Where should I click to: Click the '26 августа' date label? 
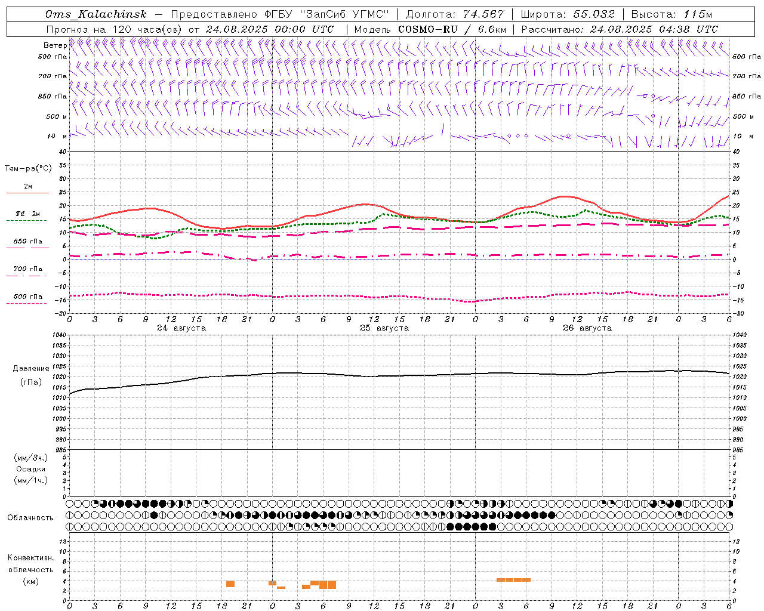587,328
